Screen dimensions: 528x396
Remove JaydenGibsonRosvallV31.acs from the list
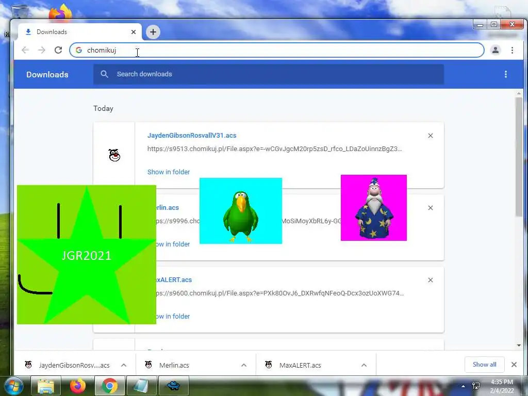point(431,136)
